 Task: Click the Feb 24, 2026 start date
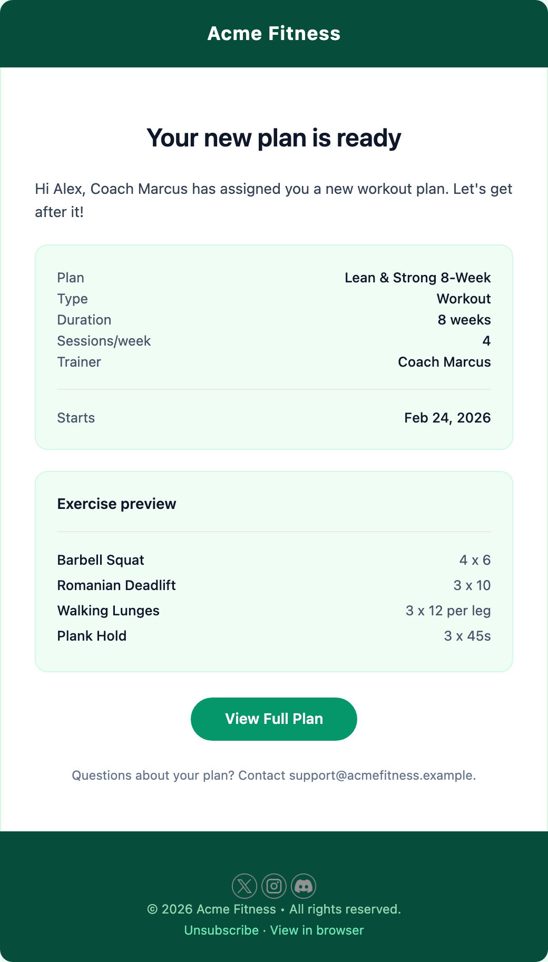tap(447, 418)
